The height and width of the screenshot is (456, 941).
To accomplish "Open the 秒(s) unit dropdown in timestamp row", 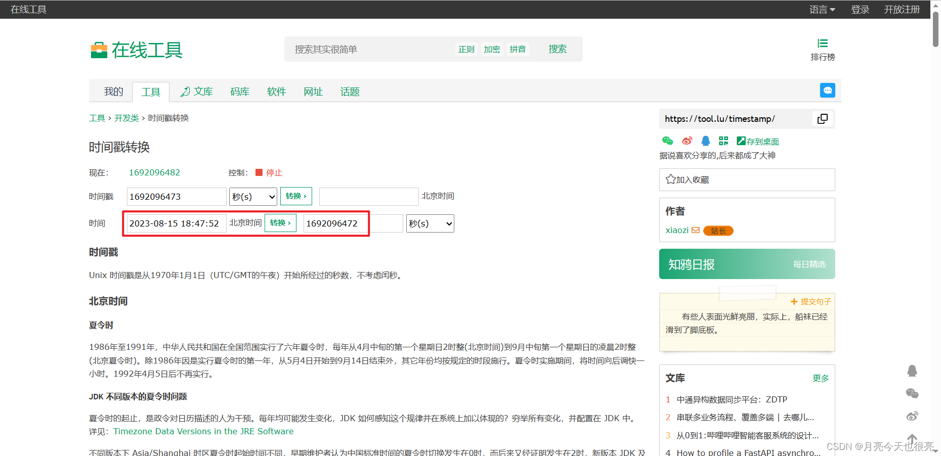I will point(253,197).
